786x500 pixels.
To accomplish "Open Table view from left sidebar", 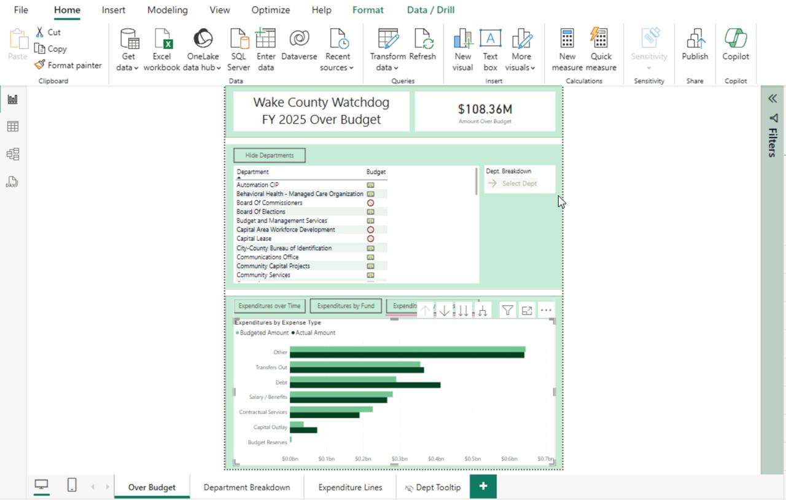I will pos(12,127).
